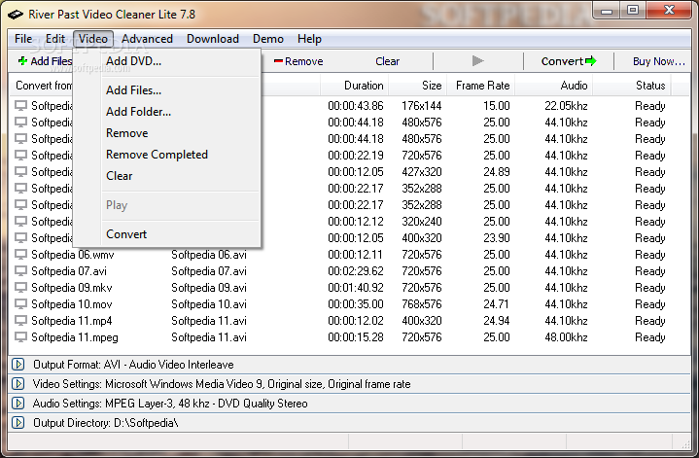Open the Advanced menu

(147, 39)
